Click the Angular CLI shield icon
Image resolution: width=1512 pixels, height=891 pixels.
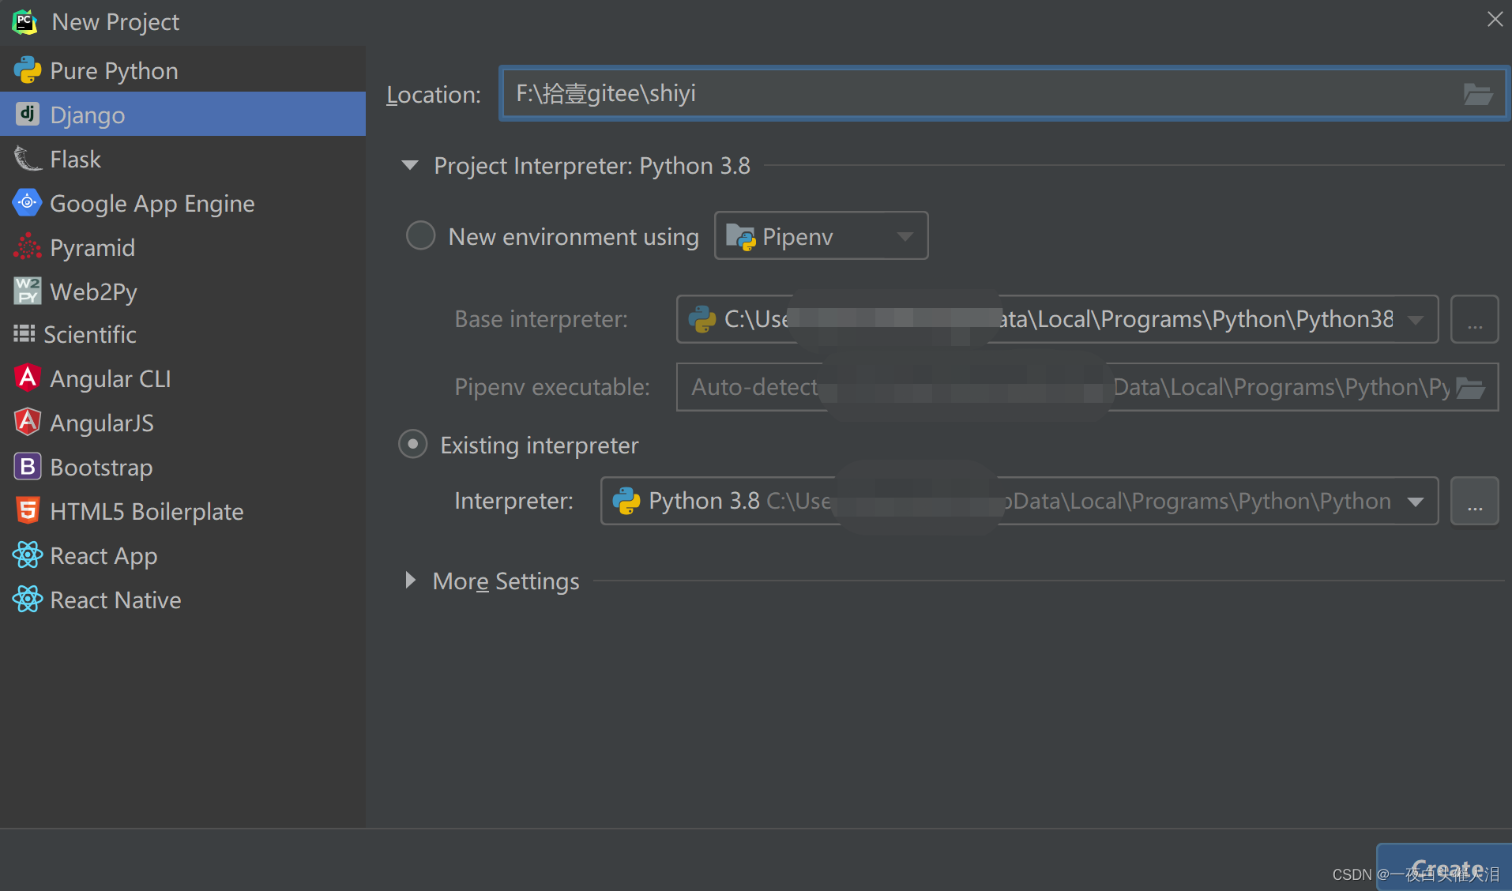point(27,378)
